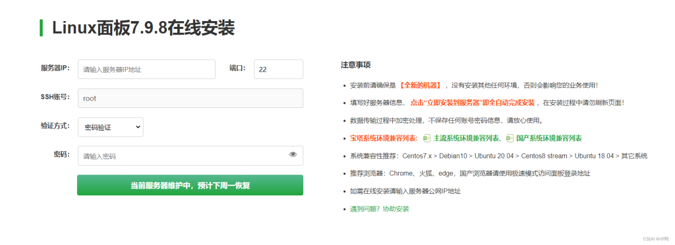This screenshot has width=675, height=245.
Task: Click the SSH account field with root
Action: (190, 98)
